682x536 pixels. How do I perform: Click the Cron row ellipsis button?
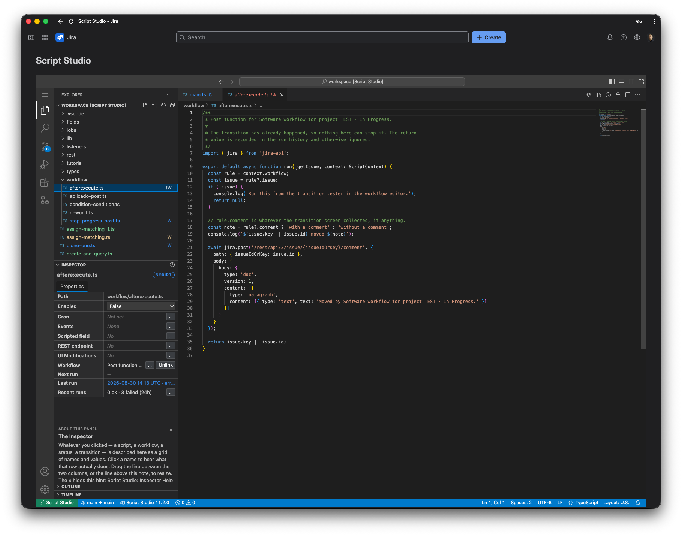pos(171,317)
